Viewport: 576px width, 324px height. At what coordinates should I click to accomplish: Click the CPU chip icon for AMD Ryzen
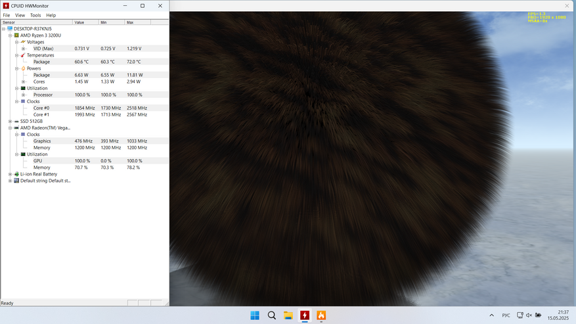coord(16,35)
